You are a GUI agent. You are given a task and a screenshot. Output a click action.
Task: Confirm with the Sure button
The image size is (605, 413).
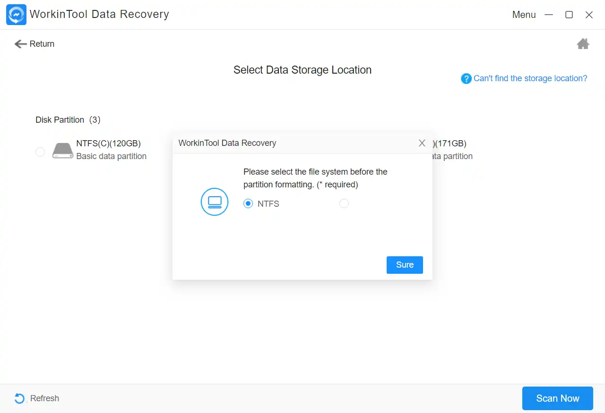click(x=405, y=265)
